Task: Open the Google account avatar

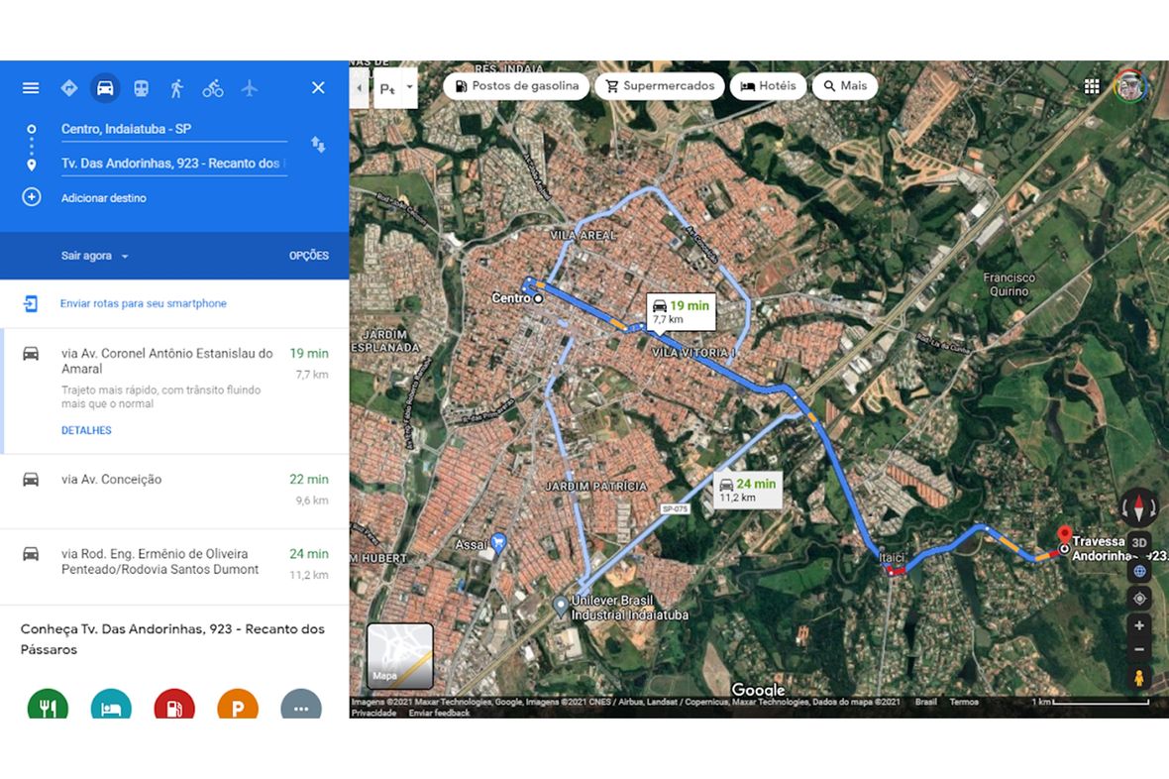Action: (x=1130, y=86)
